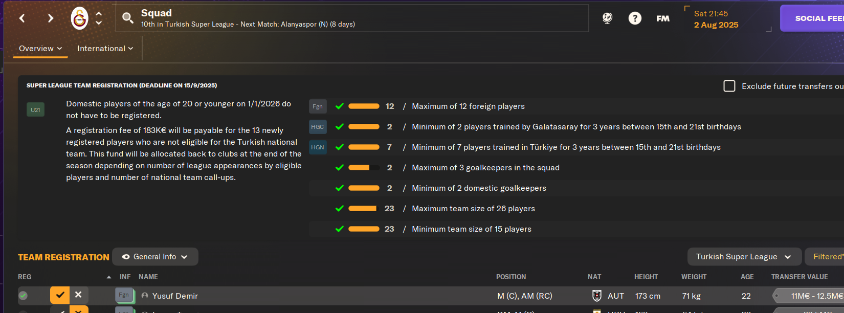
Task: Click the Fgn foreign player badge
Action: point(318,106)
